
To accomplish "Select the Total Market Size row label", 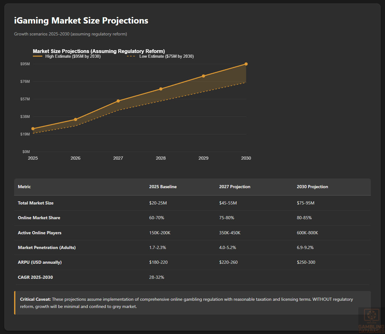I will (x=36, y=203).
